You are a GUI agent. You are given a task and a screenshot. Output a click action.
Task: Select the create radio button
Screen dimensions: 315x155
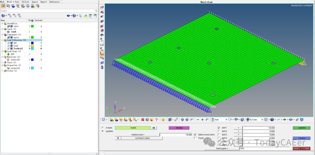pos(103,128)
